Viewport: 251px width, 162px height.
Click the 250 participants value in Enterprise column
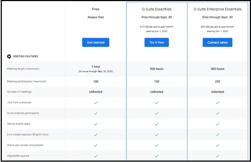(x=218, y=82)
